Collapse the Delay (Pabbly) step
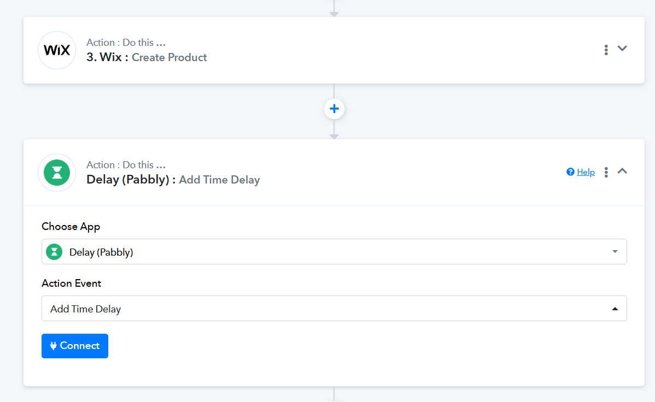 click(622, 171)
